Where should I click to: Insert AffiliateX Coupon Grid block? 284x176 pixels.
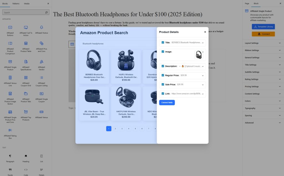[26, 81]
